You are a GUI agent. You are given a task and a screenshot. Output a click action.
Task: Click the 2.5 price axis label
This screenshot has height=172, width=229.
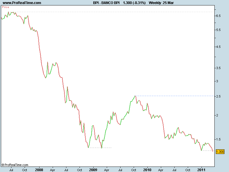218,96
